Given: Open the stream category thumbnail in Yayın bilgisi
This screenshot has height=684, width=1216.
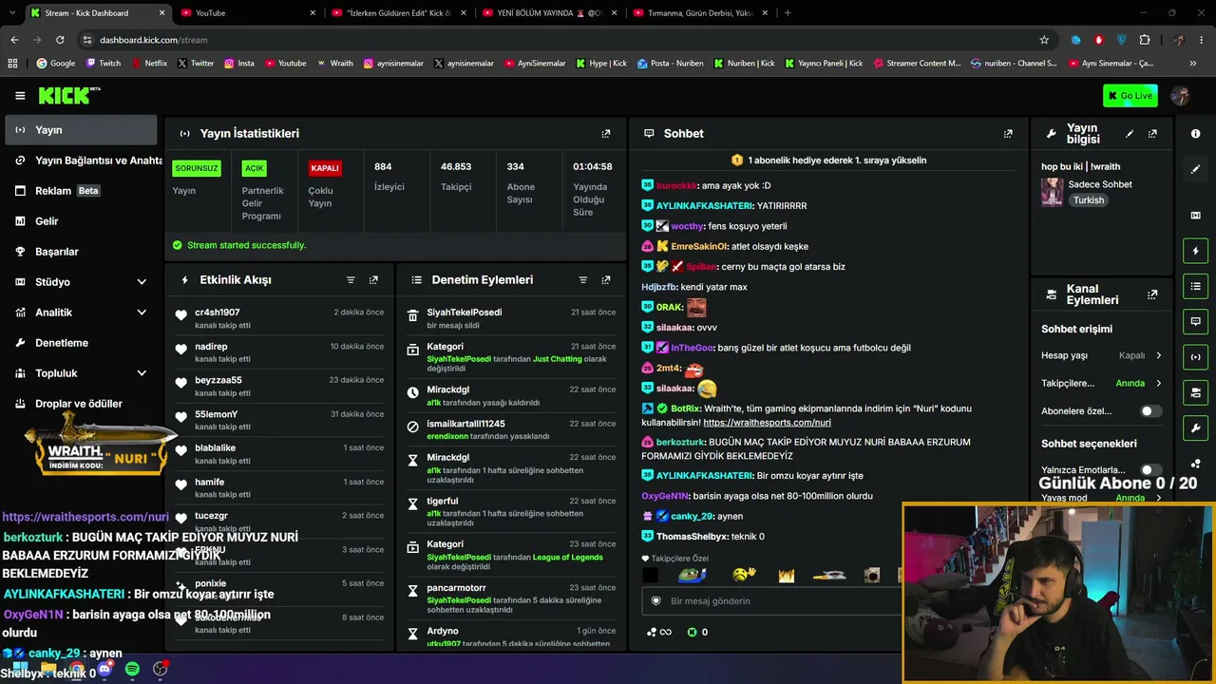Looking at the screenshot, I should 1052,192.
